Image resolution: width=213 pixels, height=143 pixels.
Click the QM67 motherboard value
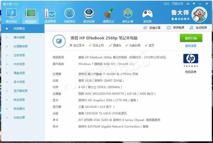click(101, 80)
